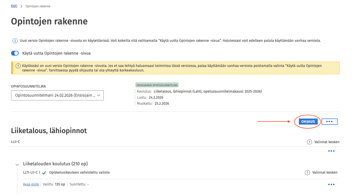Open the three-dot menu below the LLII-C row
The height and width of the screenshot is (195, 352).
click(x=331, y=151)
